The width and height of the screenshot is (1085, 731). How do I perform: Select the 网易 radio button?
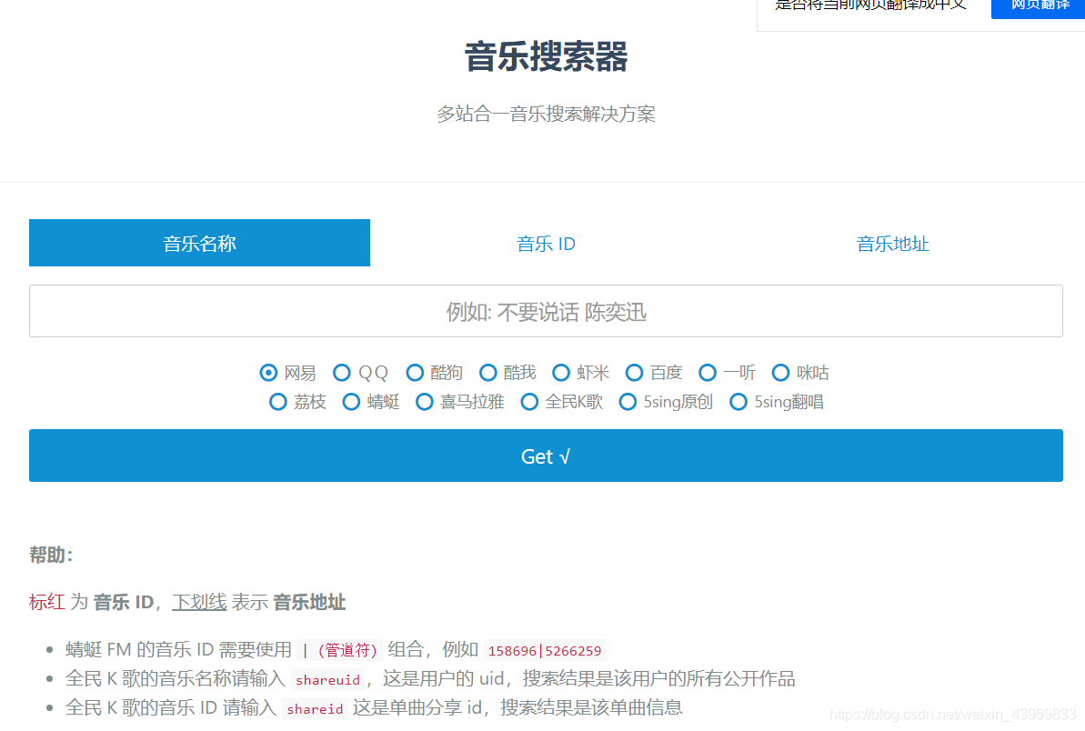[268, 373]
